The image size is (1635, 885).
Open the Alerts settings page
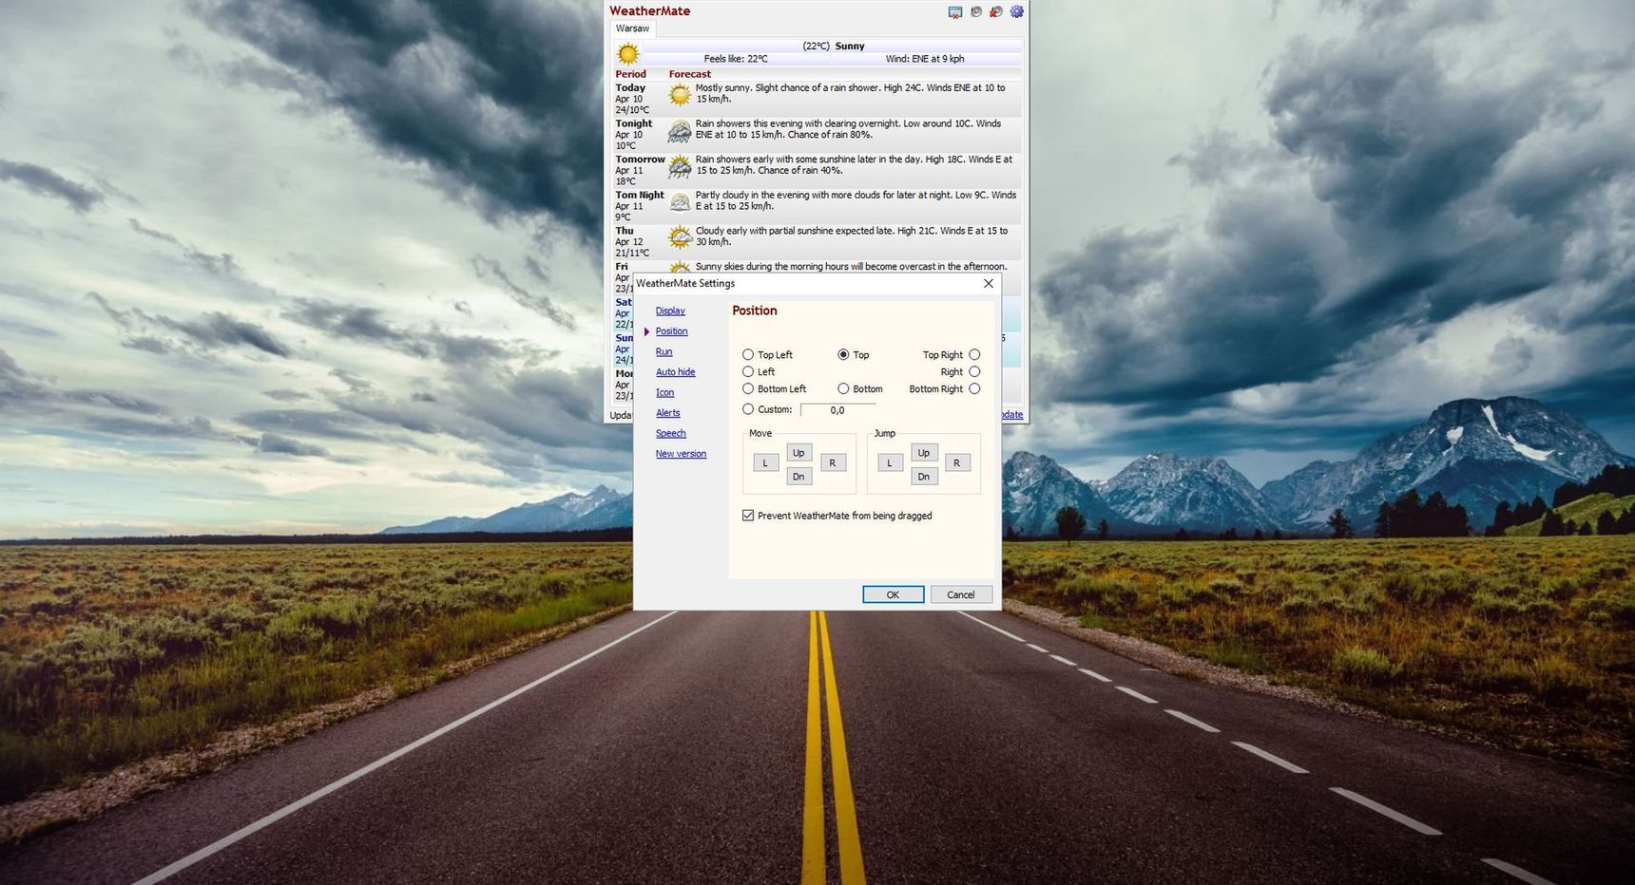(667, 413)
